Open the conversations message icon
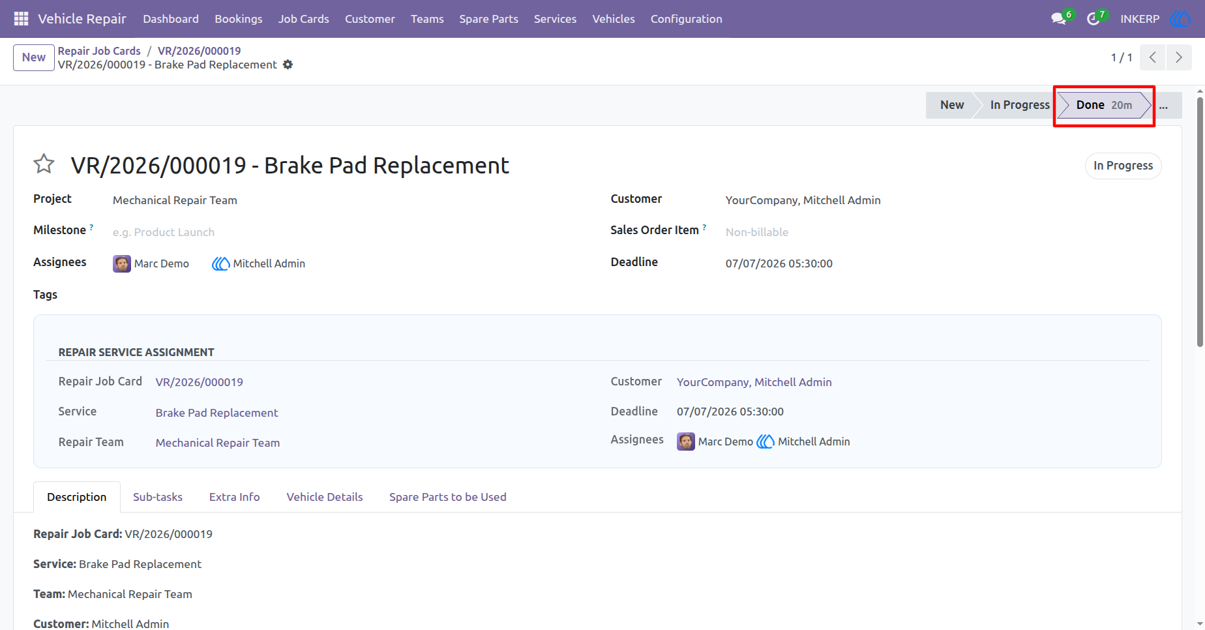1205x630 pixels. (1059, 19)
